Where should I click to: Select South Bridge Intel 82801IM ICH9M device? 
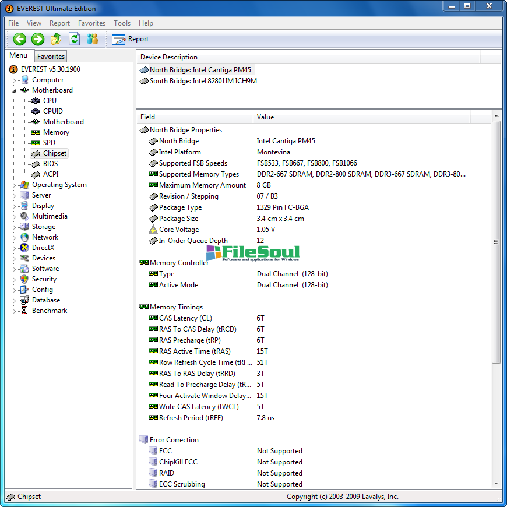(203, 81)
